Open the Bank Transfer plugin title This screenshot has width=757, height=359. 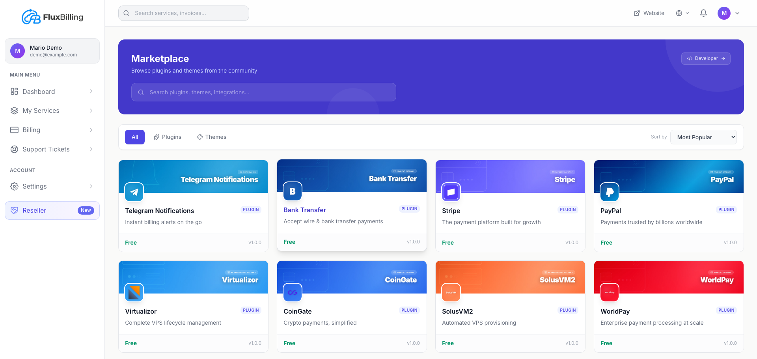pos(305,210)
